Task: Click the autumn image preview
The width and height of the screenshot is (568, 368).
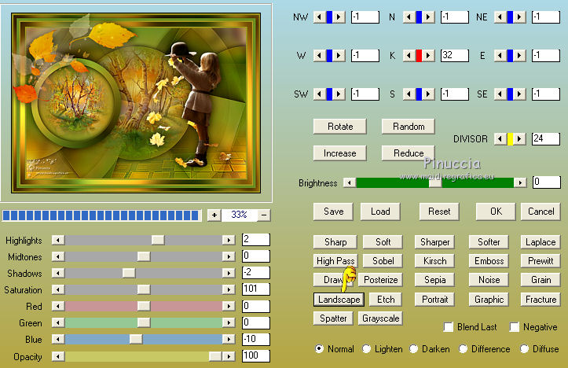Action: click(136, 103)
